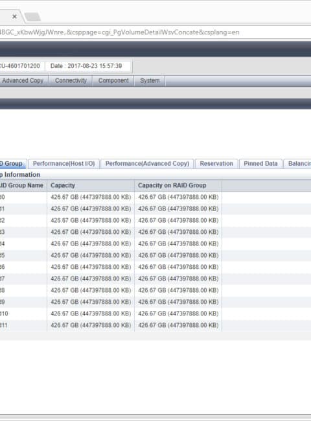Image resolution: width=311 pixels, height=421 pixels.
Task: Select the d10 RAID group name cell
Action: [x=23, y=313]
